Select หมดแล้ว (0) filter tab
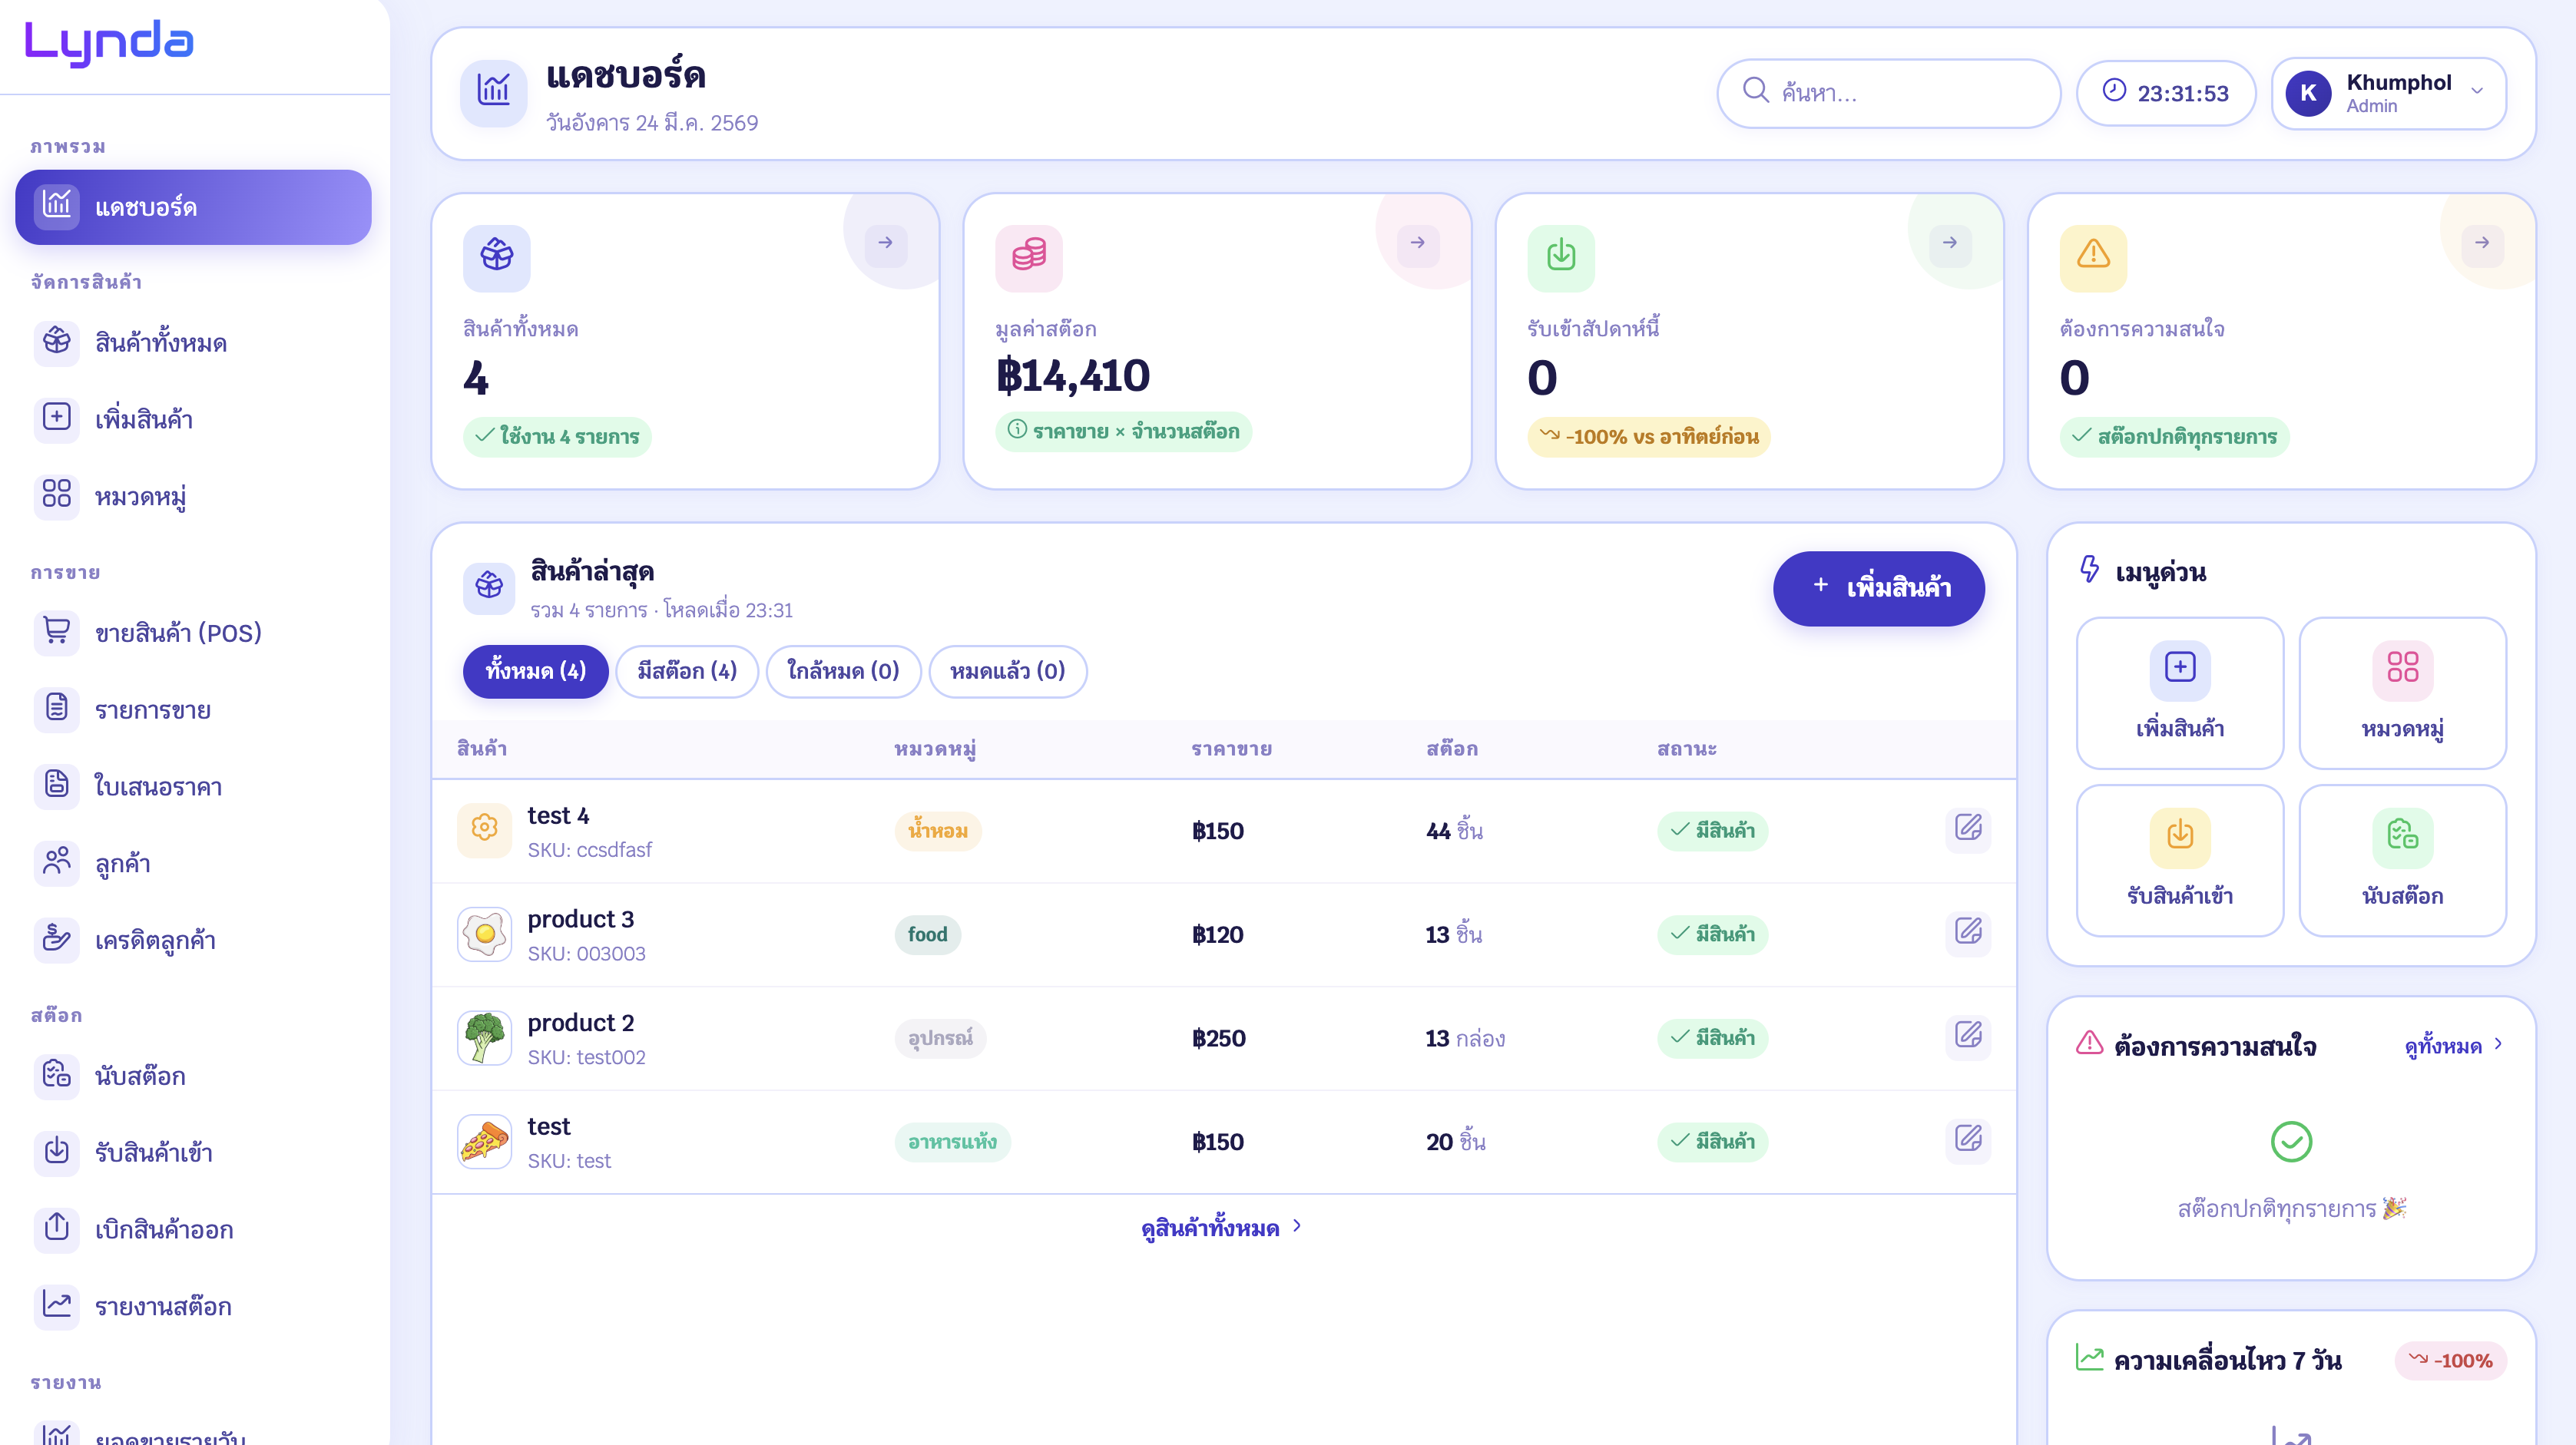This screenshot has height=1445, width=2576. point(1007,671)
